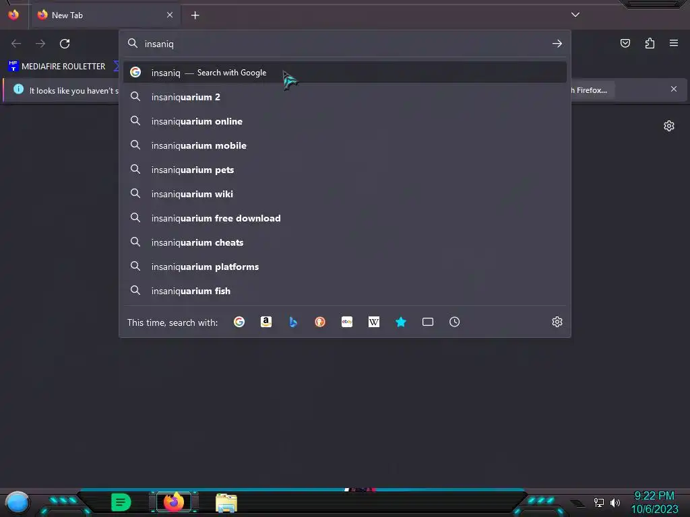Viewport: 690px width, 517px height.
Task: Search this time with Bing icon
Action: [293, 322]
